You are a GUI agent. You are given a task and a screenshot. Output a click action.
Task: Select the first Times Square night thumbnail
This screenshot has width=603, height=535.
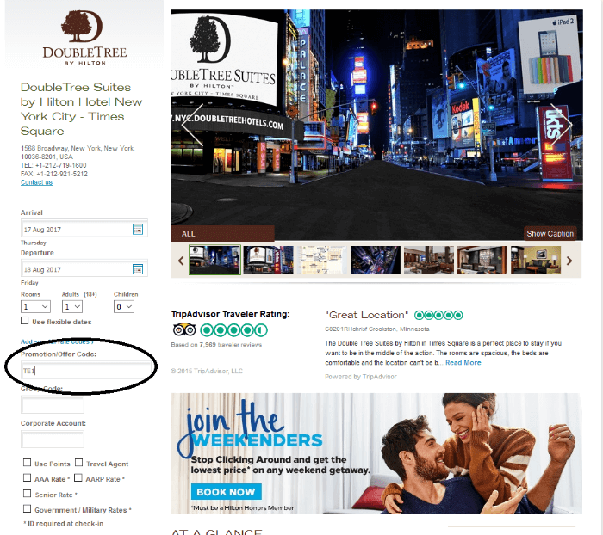[x=215, y=260]
